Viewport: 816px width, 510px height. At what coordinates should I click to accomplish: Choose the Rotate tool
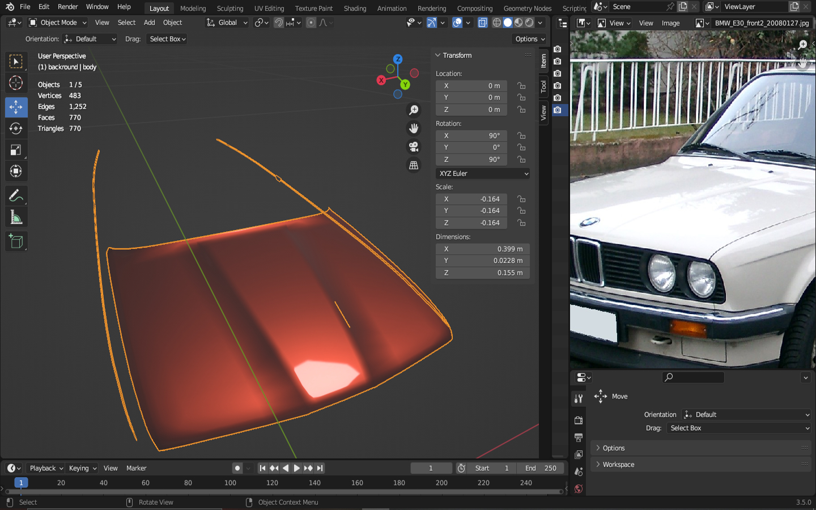pyautogui.click(x=16, y=129)
